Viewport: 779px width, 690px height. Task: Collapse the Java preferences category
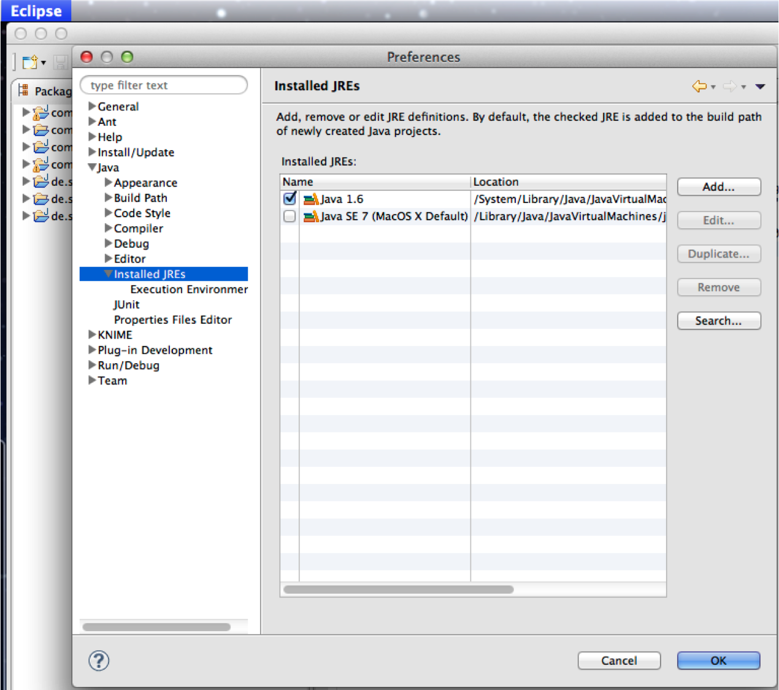point(92,167)
